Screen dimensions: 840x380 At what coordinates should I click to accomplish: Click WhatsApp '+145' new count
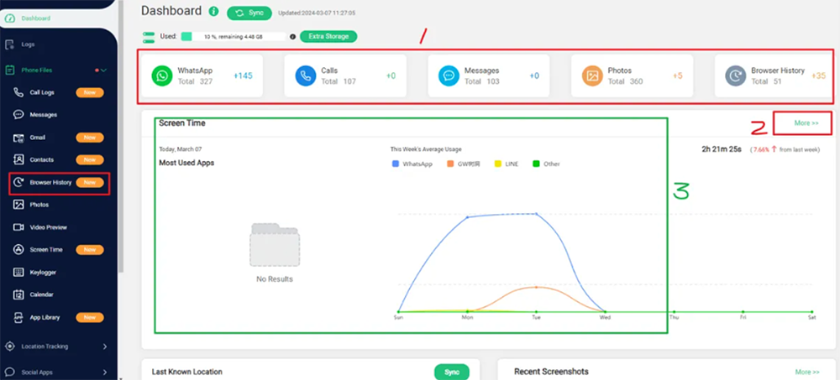pos(243,76)
